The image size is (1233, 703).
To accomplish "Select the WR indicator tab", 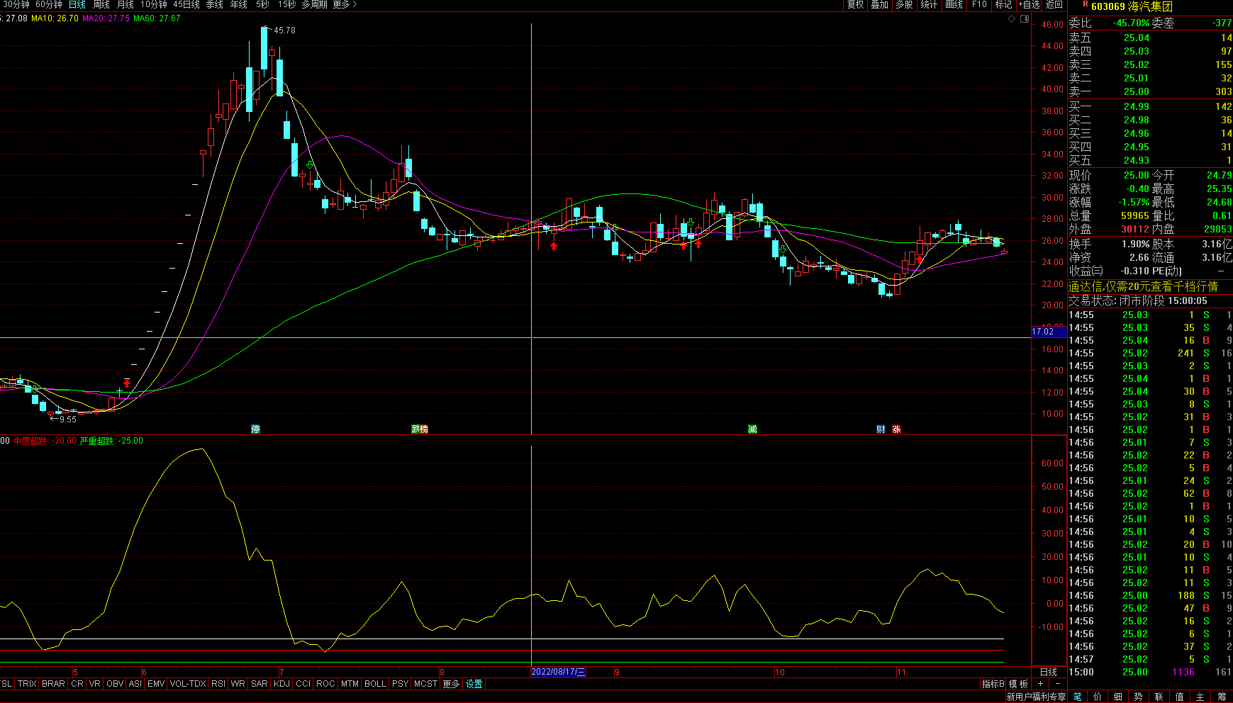I will pos(238,684).
